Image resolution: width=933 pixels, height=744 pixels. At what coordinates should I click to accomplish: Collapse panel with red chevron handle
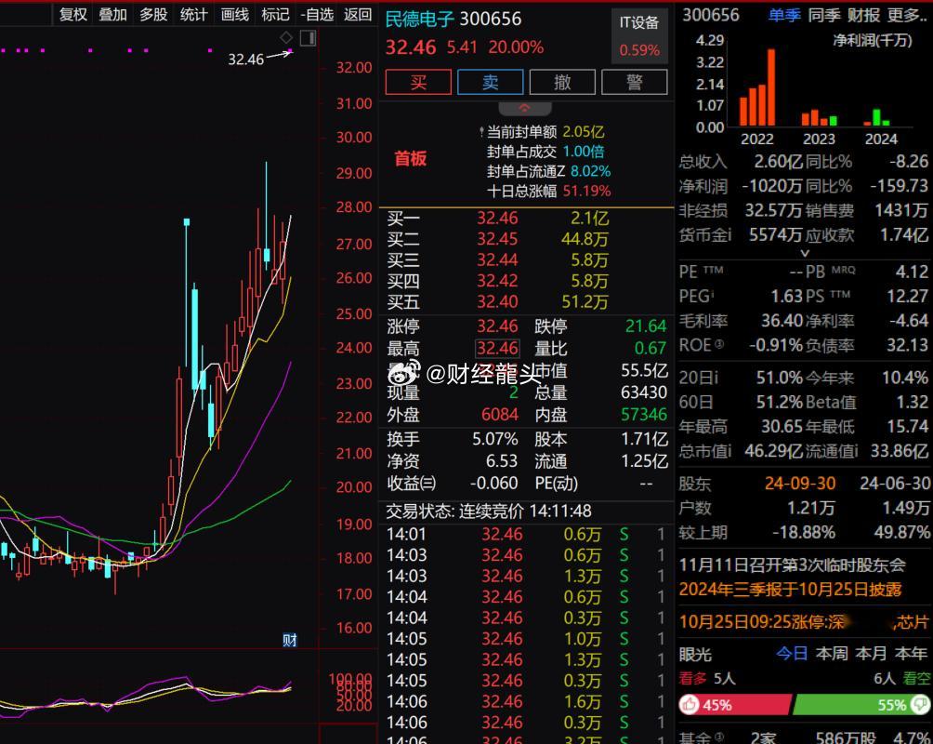(x=525, y=109)
